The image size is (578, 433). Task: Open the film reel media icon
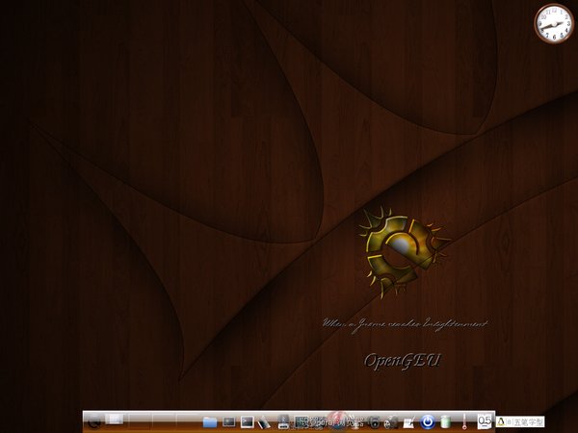[x=391, y=422]
